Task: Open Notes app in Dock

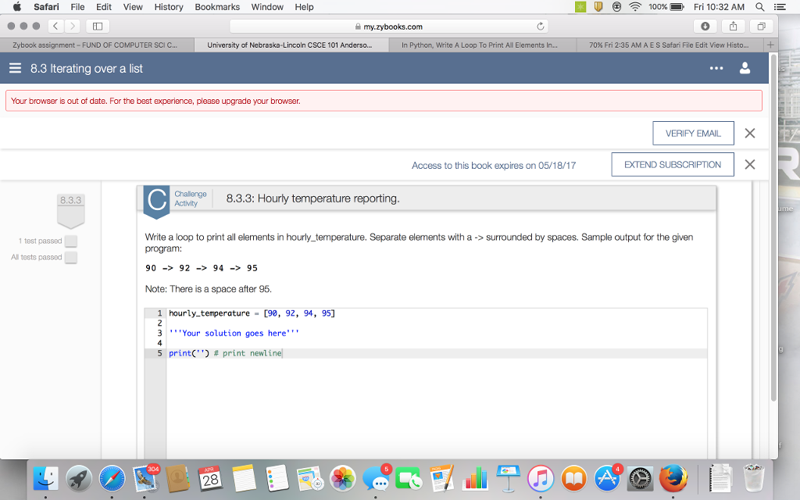Action: tap(244, 479)
